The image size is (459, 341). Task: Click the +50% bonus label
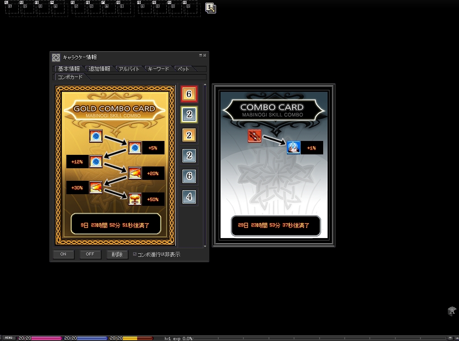153,199
